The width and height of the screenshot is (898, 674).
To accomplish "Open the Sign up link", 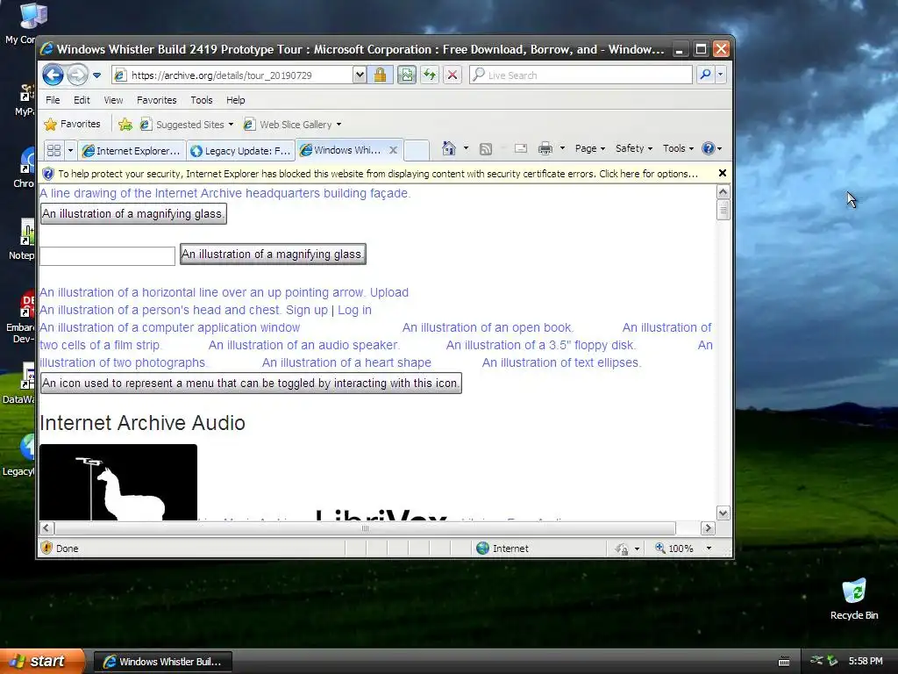I will point(306,310).
